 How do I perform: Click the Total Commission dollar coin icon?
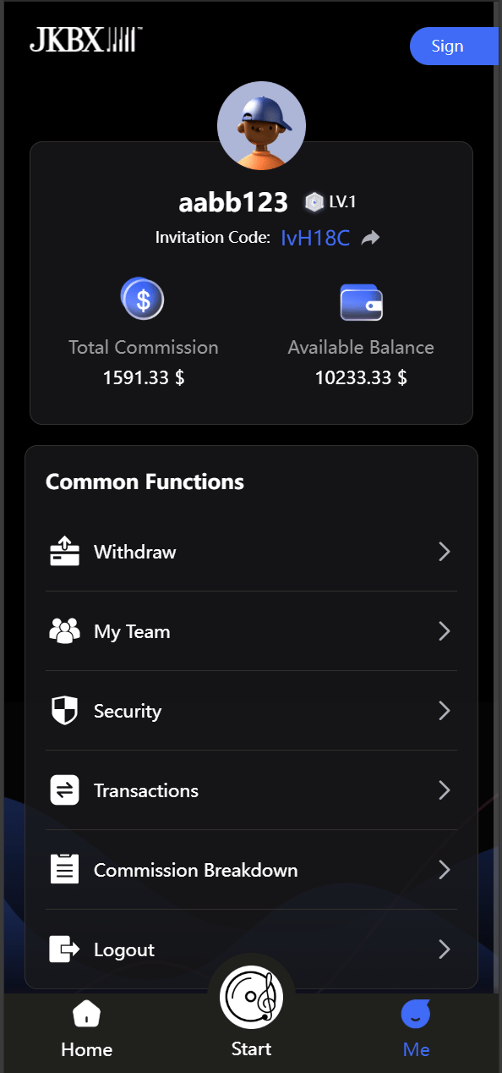(142, 299)
